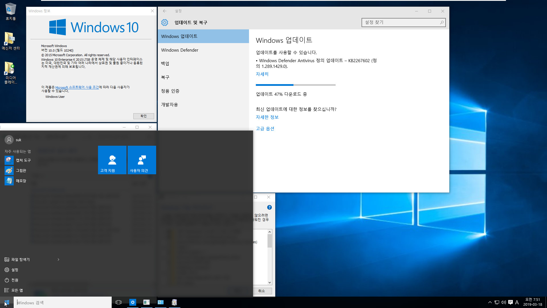The height and width of the screenshot is (308, 547).
Task: Click the network tray icon
Action: pyautogui.click(x=497, y=302)
